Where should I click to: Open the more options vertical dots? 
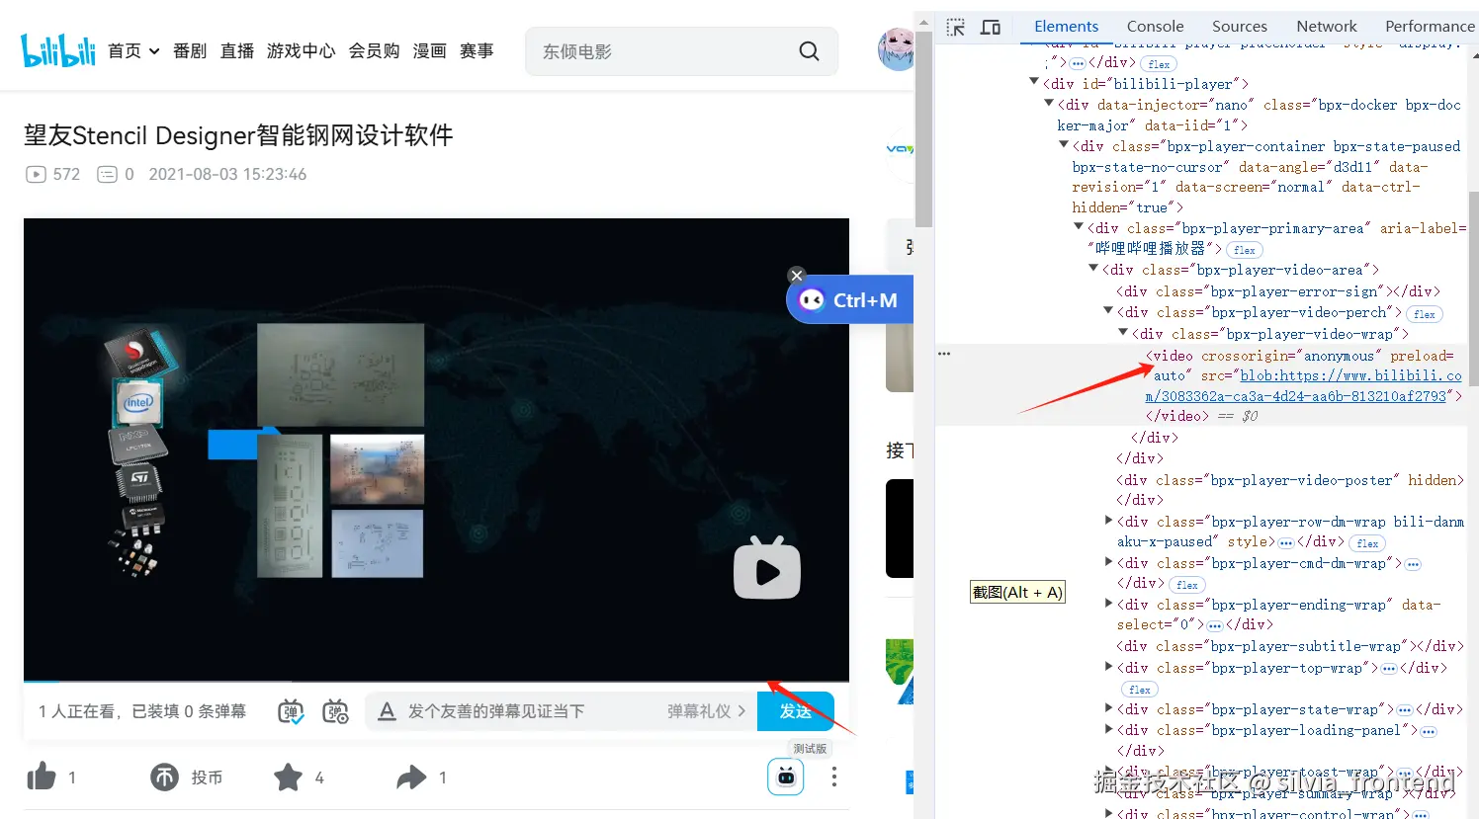pos(834,777)
